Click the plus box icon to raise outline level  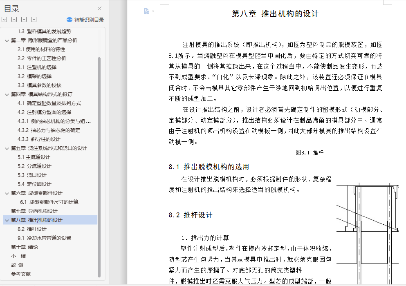pyautogui.click(x=24, y=20)
